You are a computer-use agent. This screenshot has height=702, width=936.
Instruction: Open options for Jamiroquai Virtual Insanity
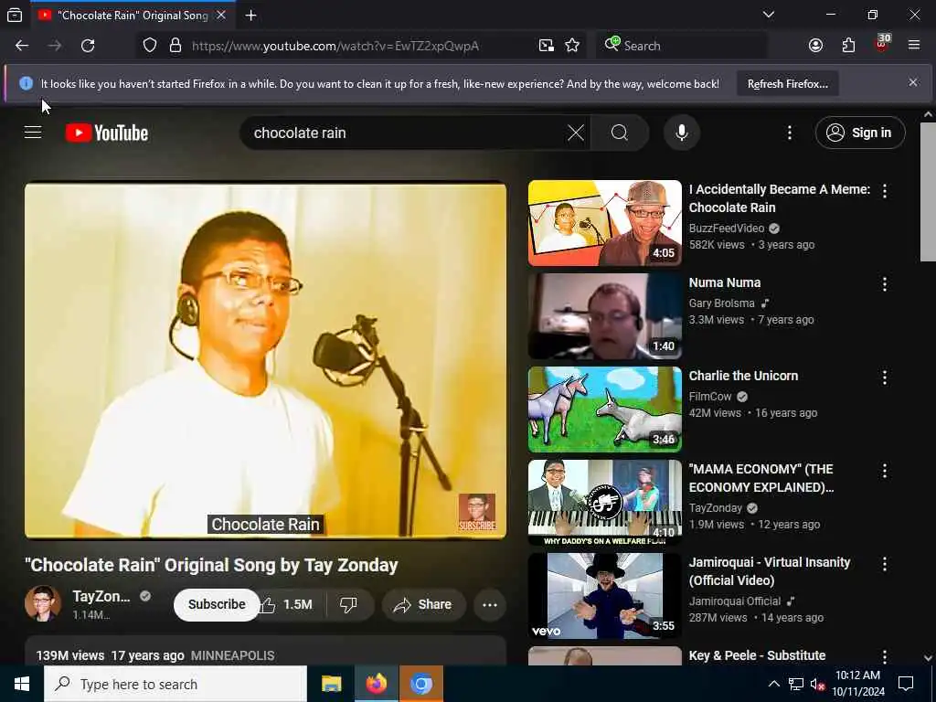click(885, 564)
